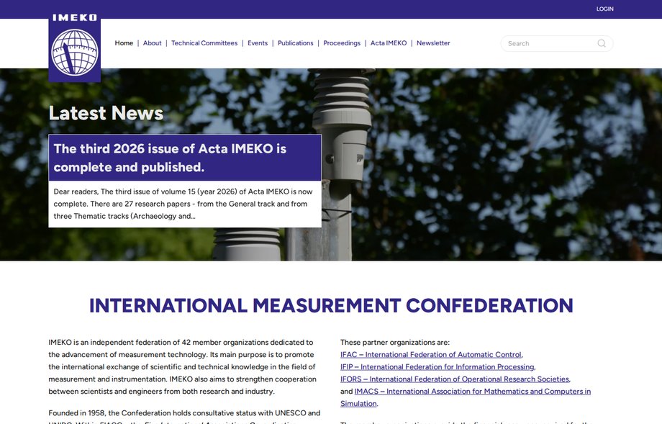
Task: Click 'These partner organizations are:' text
Action: [395, 343]
